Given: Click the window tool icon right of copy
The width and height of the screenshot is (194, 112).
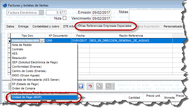Looking at the screenshot, I should click(x=109, y=86).
